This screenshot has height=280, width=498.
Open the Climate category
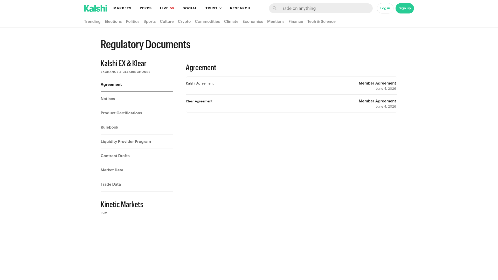pyautogui.click(x=231, y=22)
